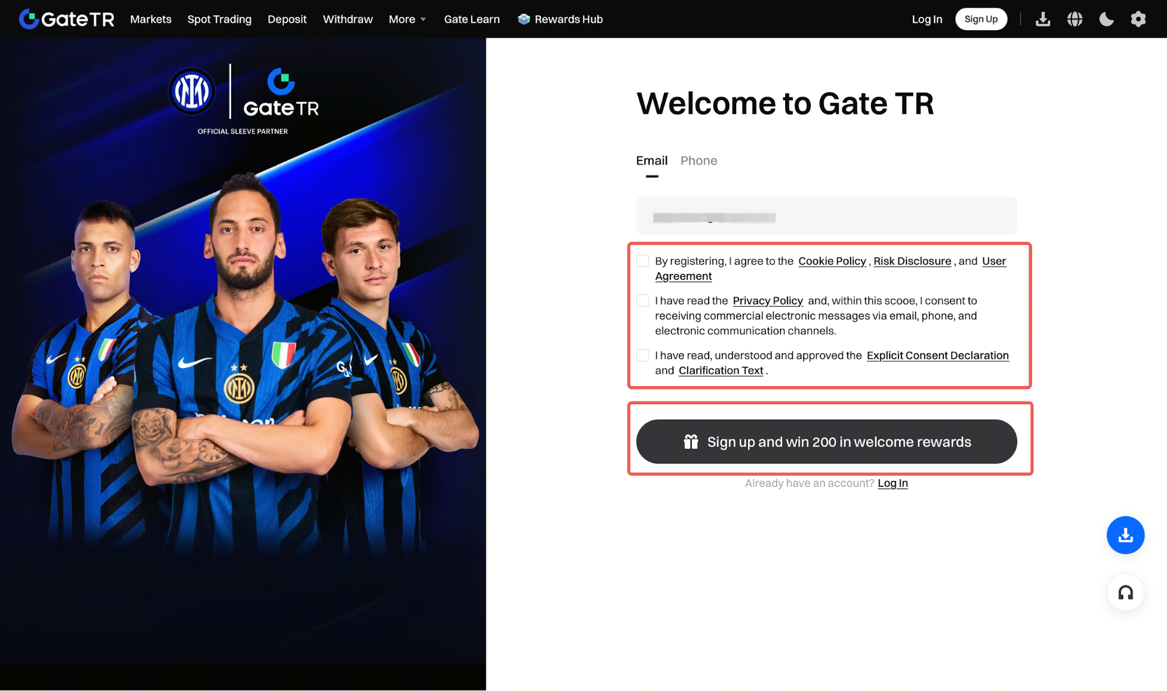The height and width of the screenshot is (691, 1167).
Task: Toggle dark mode moon icon
Action: (x=1106, y=19)
